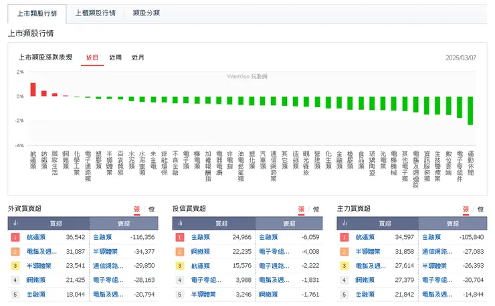
Task: Open the 類股分類 tab
Action: pos(146,13)
